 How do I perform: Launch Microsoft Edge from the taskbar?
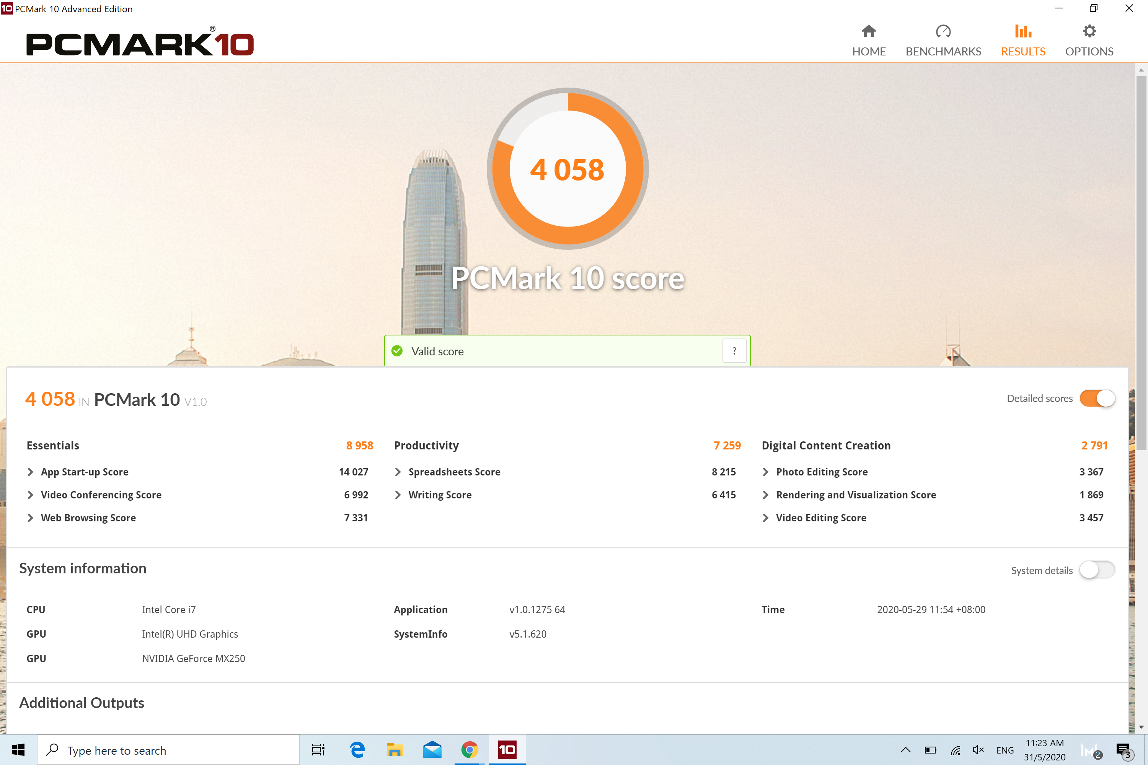(x=357, y=750)
